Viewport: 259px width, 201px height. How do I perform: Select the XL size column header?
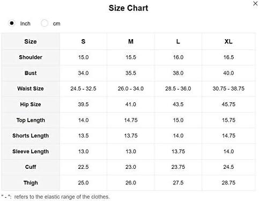click(x=228, y=41)
